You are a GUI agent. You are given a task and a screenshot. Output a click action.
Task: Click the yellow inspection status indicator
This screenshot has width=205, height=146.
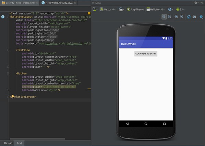click(x=89, y=13)
